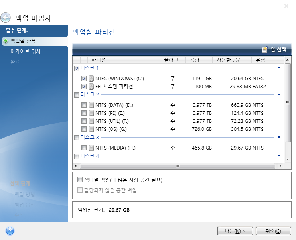Sort by the 용량 column header
Viewport: 296px width, 240px height.
(199, 60)
